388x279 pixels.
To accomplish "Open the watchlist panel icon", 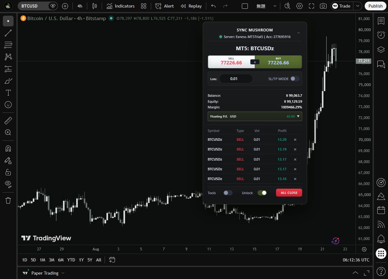I will 381,21.
